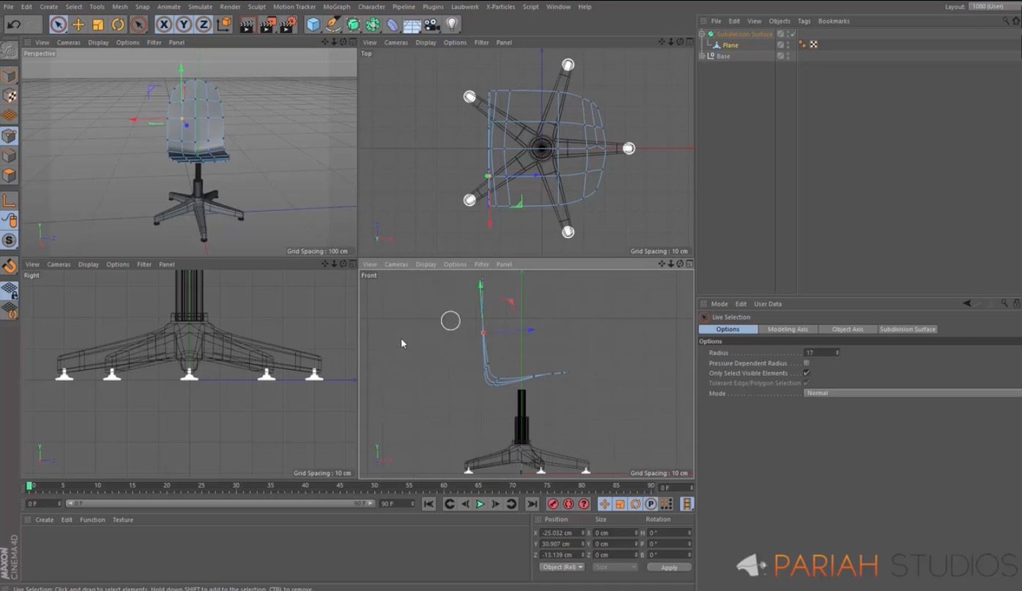Toggle Only Select Visible Elements checkbox

pyautogui.click(x=807, y=373)
